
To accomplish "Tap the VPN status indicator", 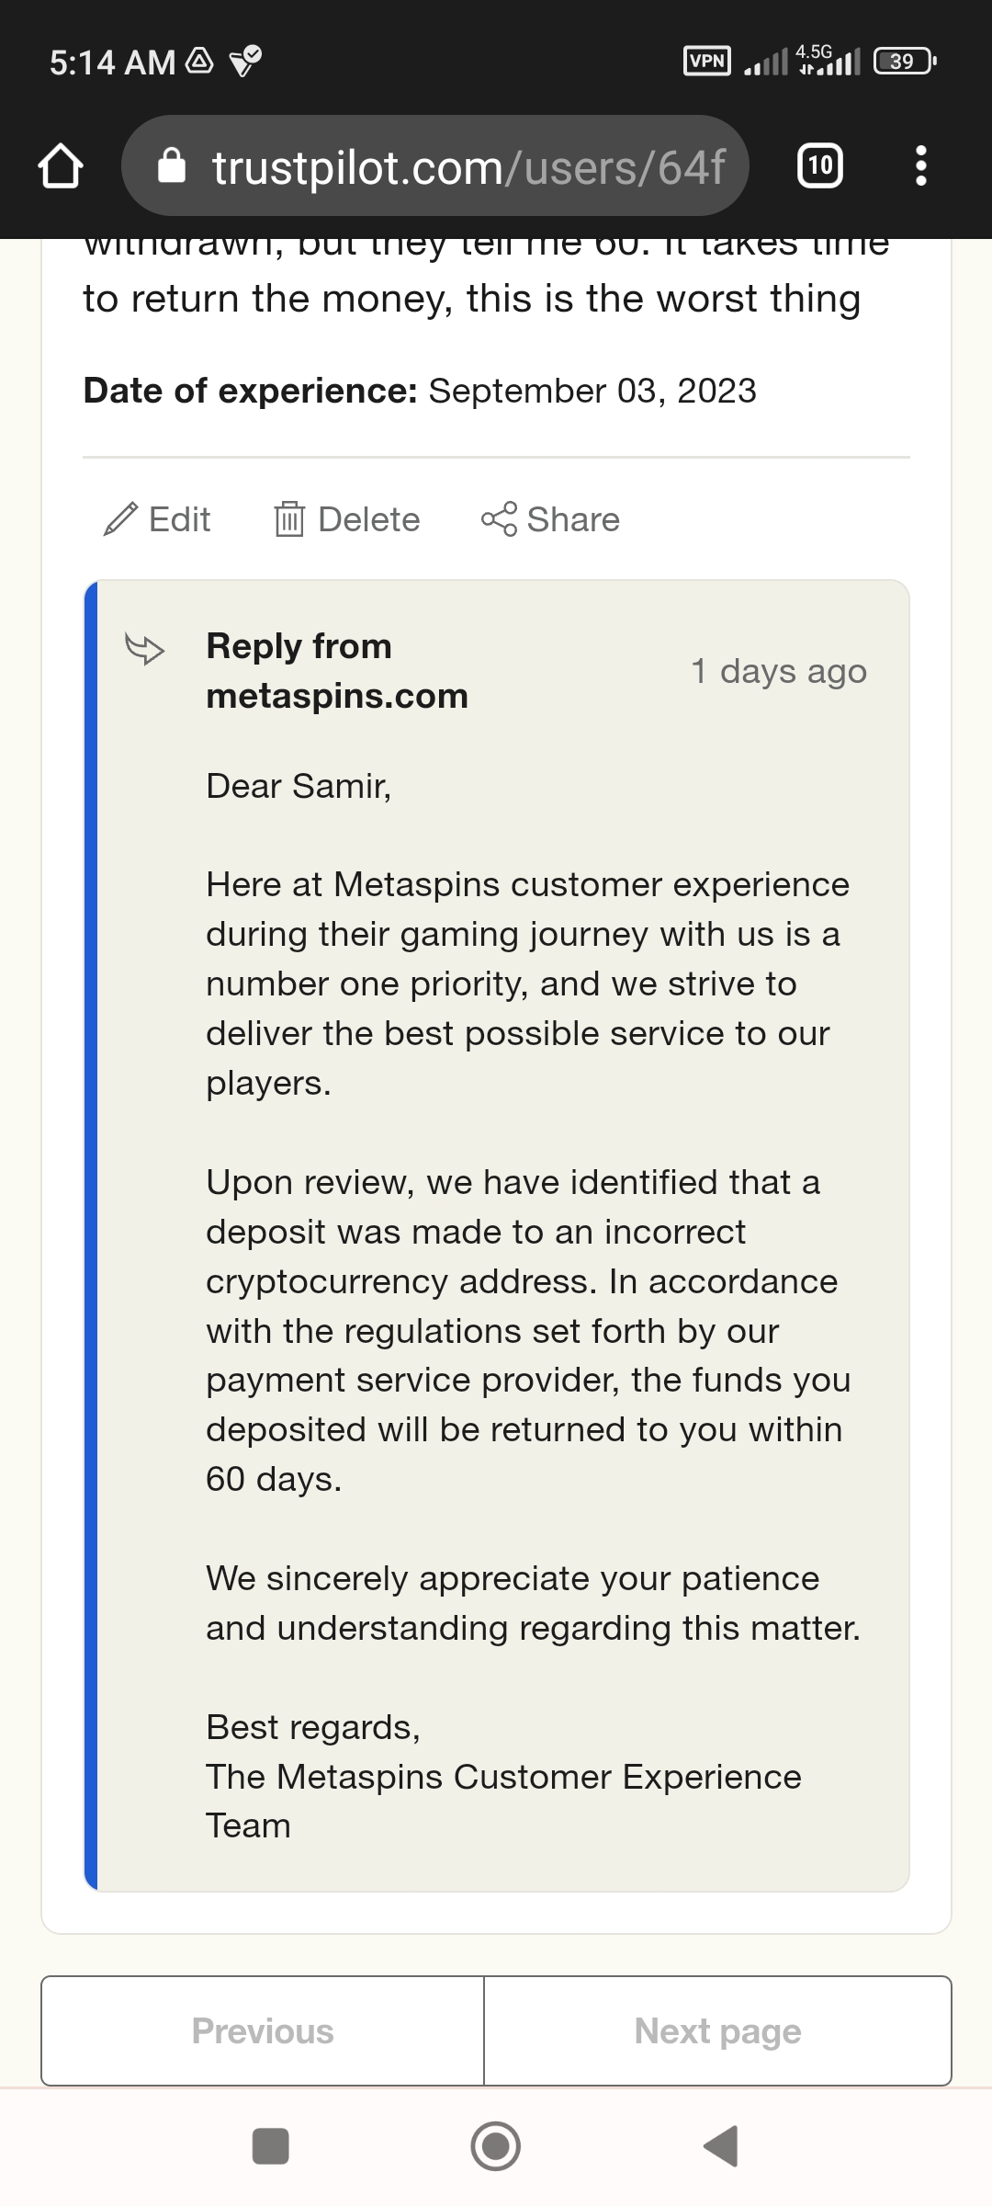I will pyautogui.click(x=707, y=62).
